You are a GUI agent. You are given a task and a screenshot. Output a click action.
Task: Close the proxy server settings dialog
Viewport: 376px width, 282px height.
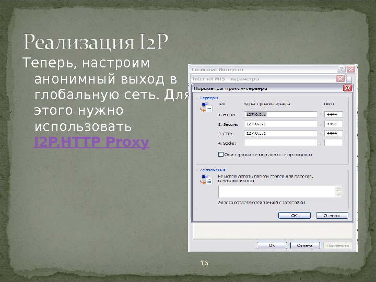coord(347,88)
